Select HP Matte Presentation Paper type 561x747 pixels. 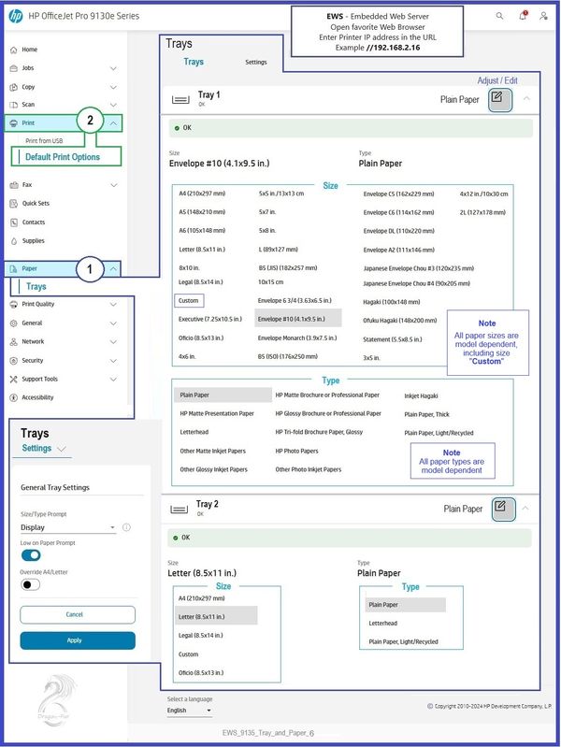coord(217,413)
